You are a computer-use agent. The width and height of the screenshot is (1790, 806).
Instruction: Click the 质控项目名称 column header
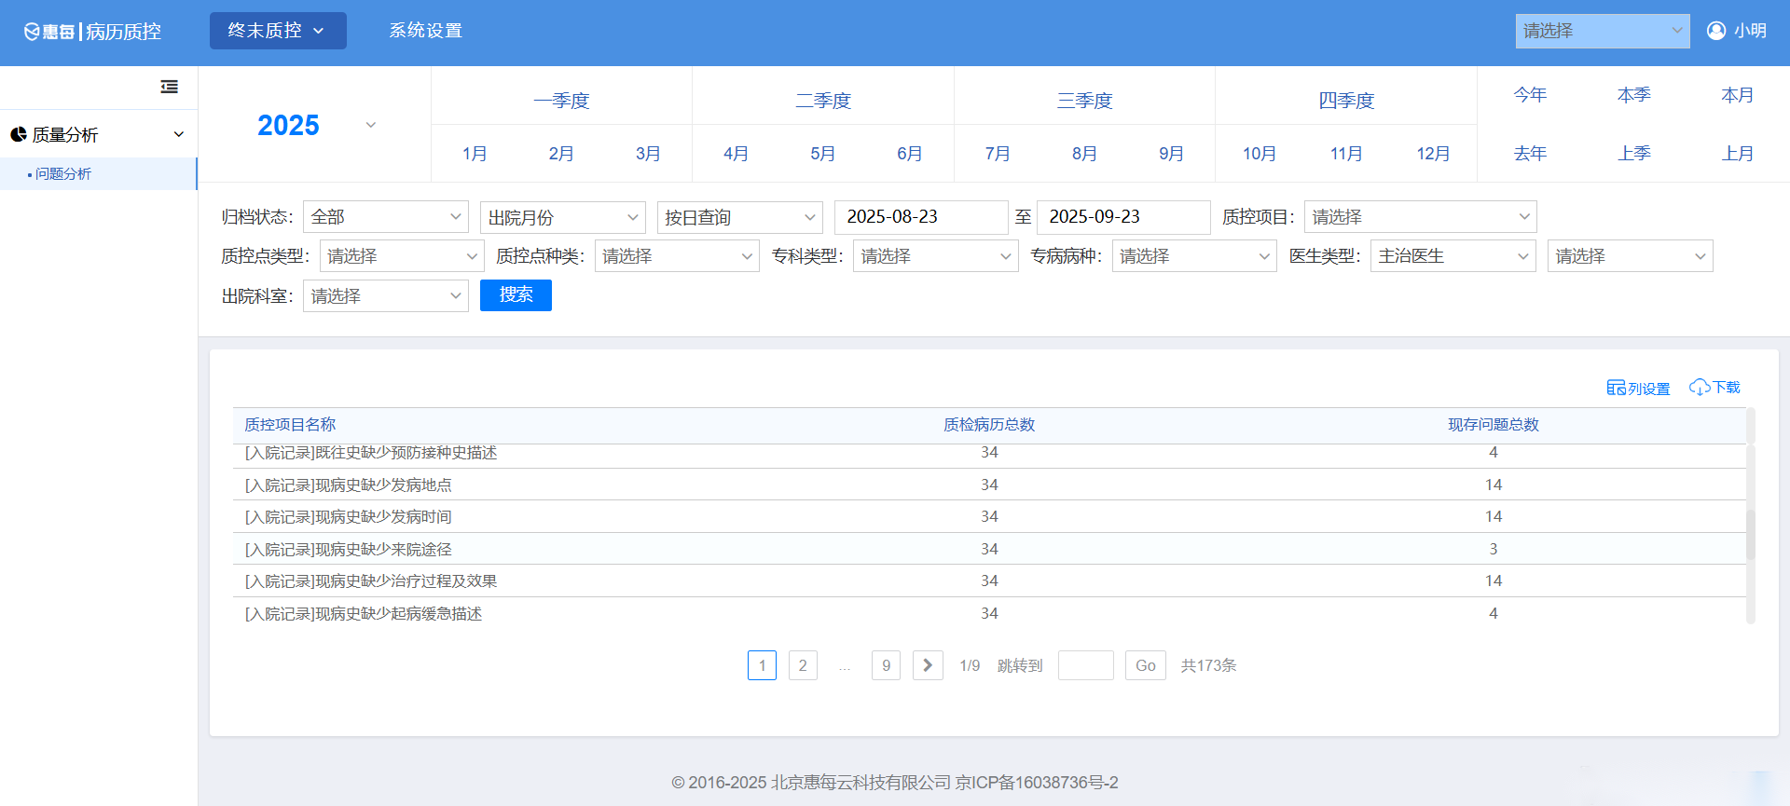point(290,425)
